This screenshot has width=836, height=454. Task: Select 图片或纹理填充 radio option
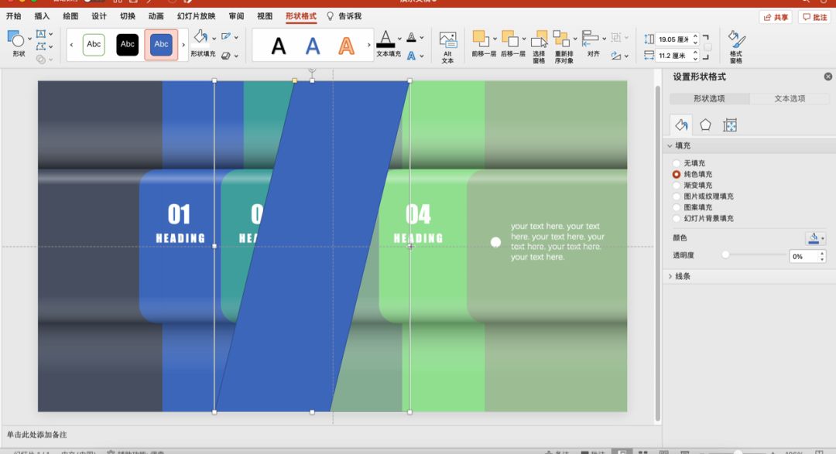(x=677, y=196)
